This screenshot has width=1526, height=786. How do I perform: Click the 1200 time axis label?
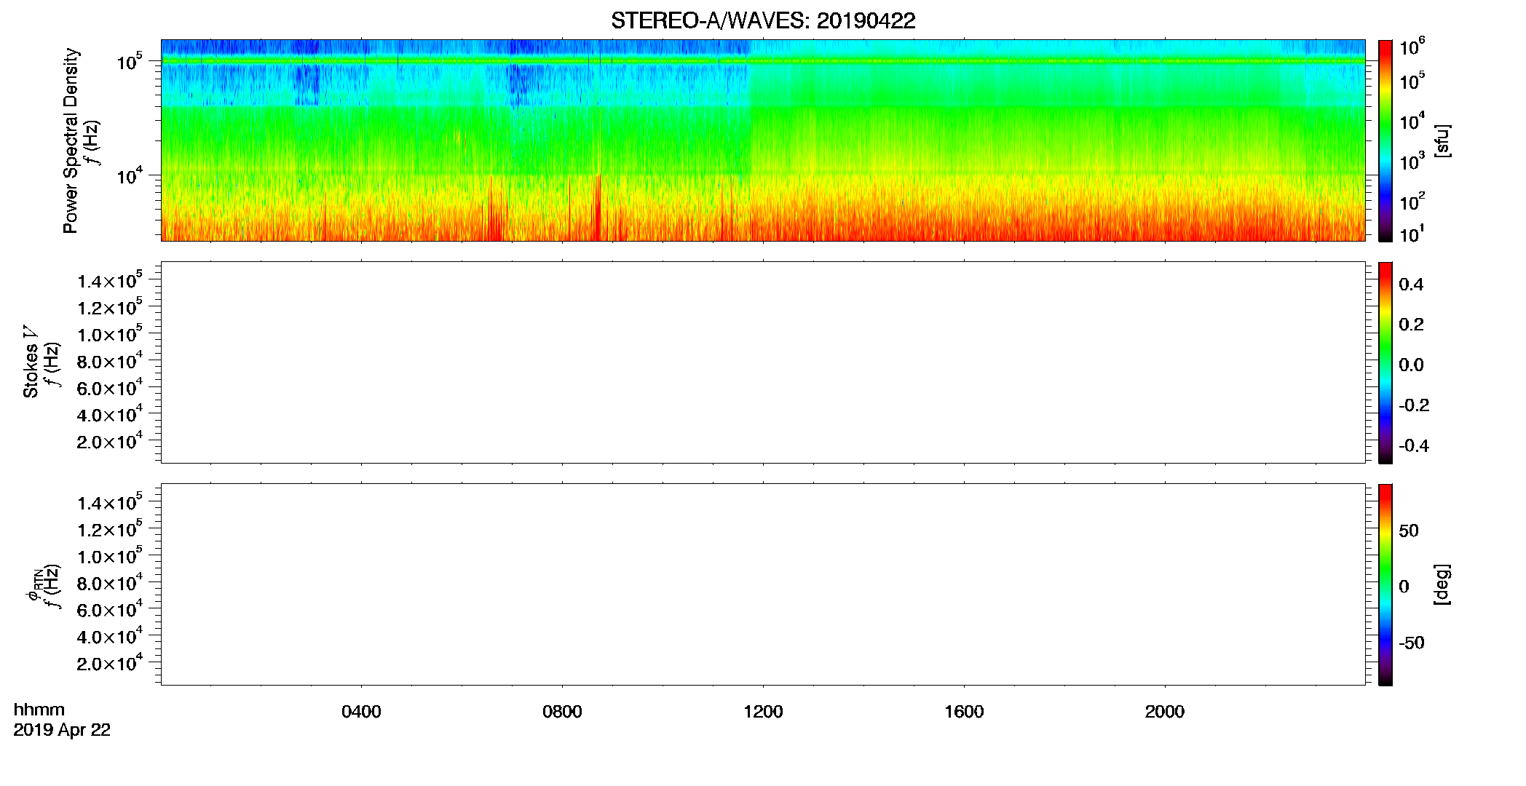point(763,712)
